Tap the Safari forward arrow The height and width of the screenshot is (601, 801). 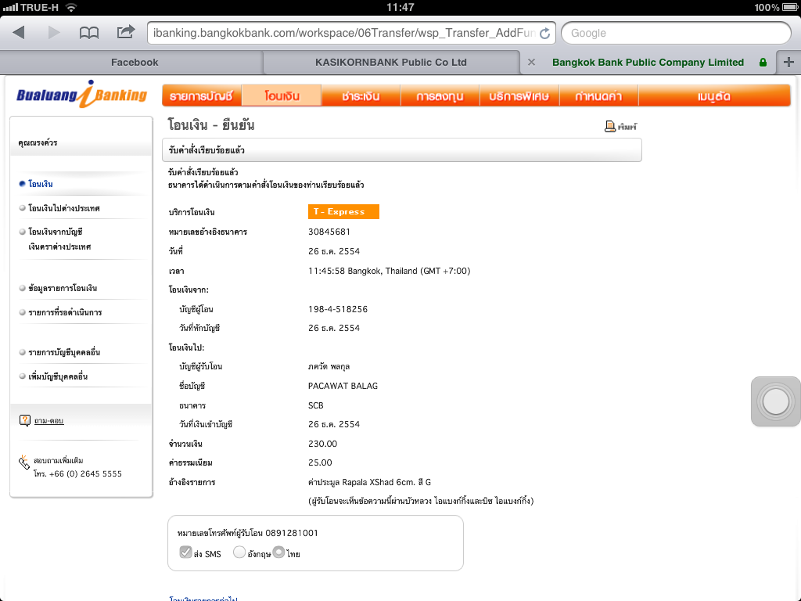[54, 33]
